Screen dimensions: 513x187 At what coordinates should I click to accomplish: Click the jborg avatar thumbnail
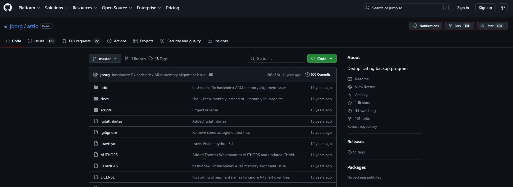96,75
